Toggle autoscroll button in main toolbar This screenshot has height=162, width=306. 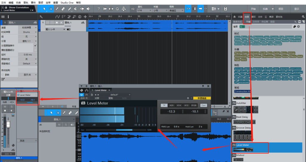coord(200,9)
